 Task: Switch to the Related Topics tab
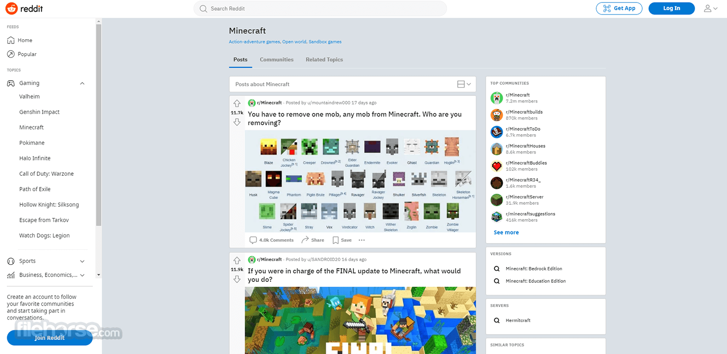(x=324, y=60)
